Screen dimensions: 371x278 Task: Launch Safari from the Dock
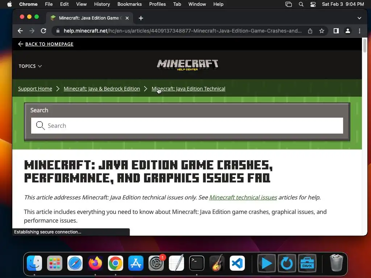click(75, 263)
